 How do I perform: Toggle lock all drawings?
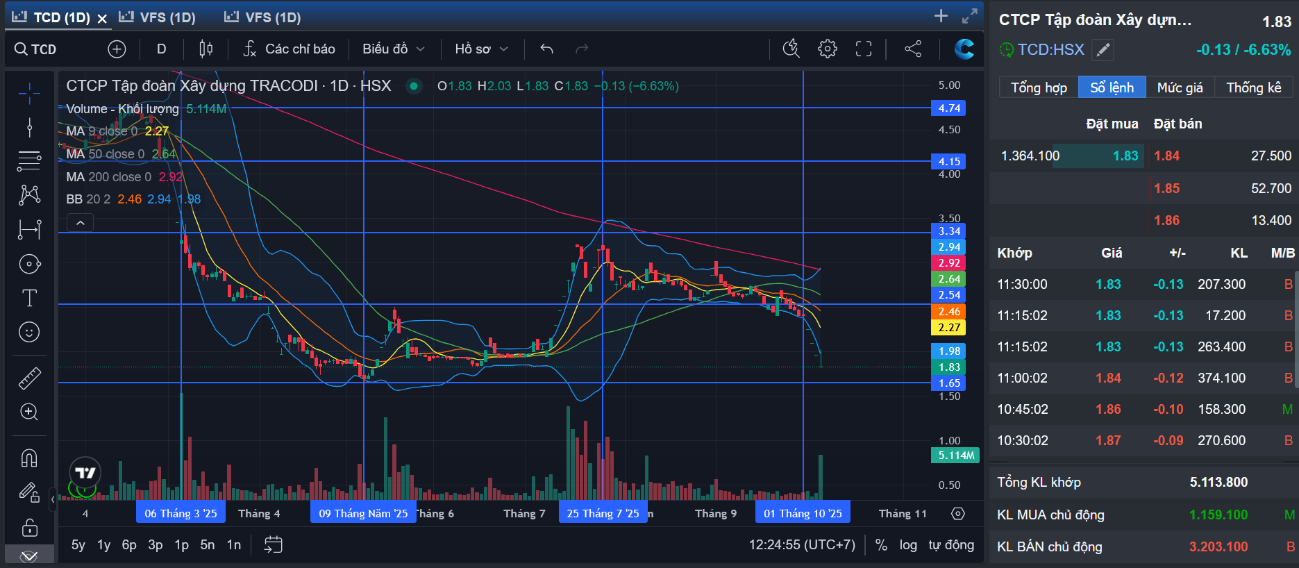29,527
